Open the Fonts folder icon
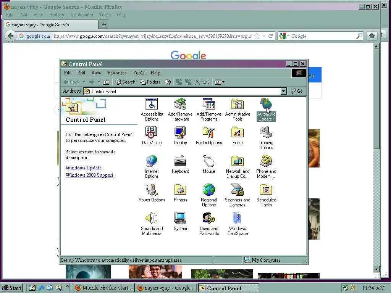Screen dimensions: 391x293 coord(238,136)
